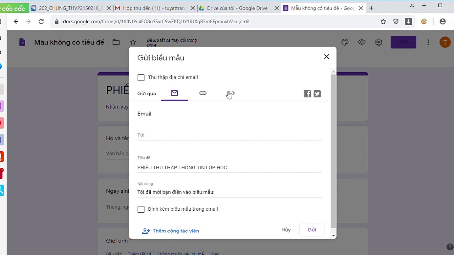454x255 pixels.
Task: Move form to folder icon
Action: click(x=116, y=42)
